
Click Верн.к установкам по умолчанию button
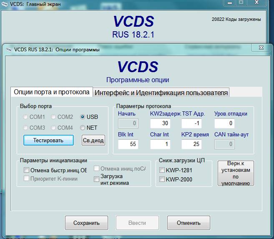(236, 173)
